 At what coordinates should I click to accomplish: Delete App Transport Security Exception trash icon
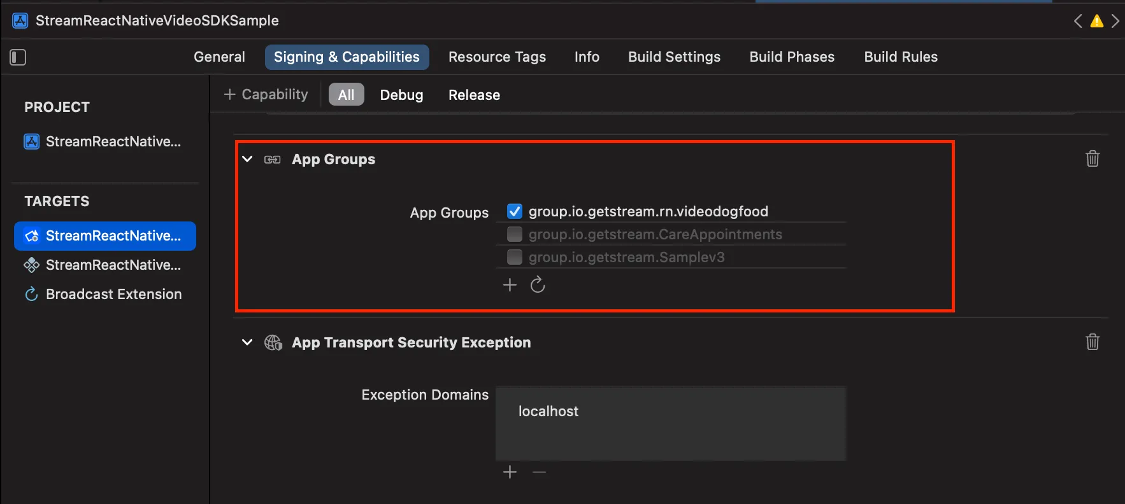(1093, 342)
